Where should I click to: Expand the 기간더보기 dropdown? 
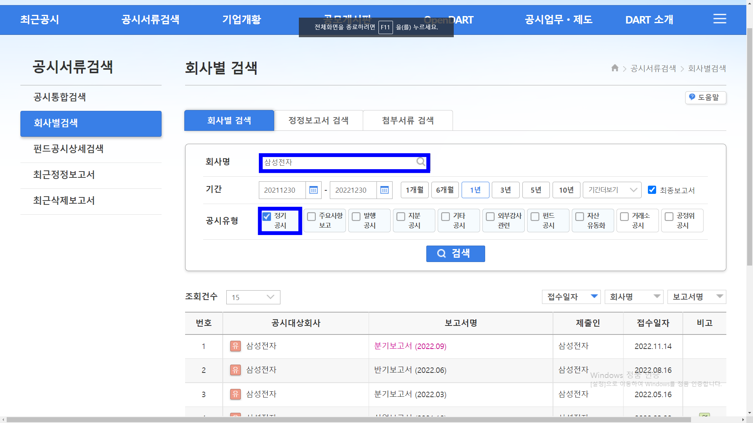pyautogui.click(x=612, y=190)
